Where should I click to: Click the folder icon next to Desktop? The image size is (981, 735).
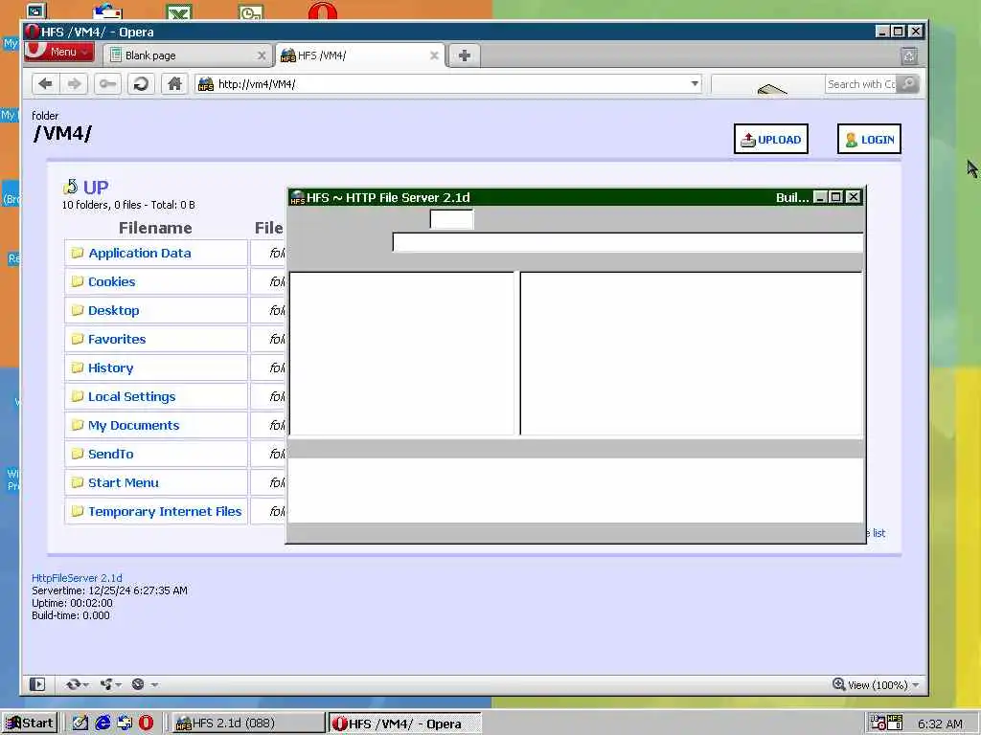[78, 310]
